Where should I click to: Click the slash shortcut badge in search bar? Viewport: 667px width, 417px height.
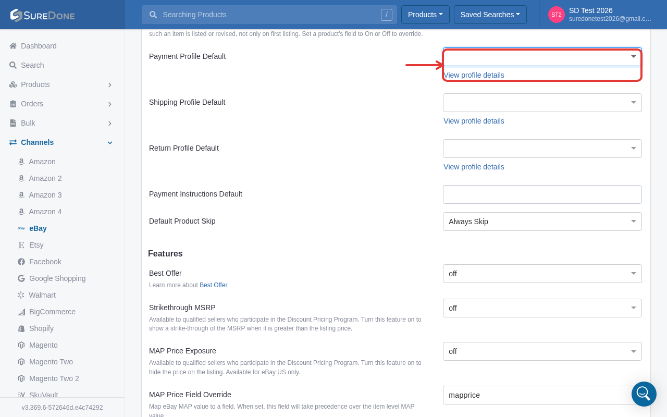pyautogui.click(x=386, y=15)
